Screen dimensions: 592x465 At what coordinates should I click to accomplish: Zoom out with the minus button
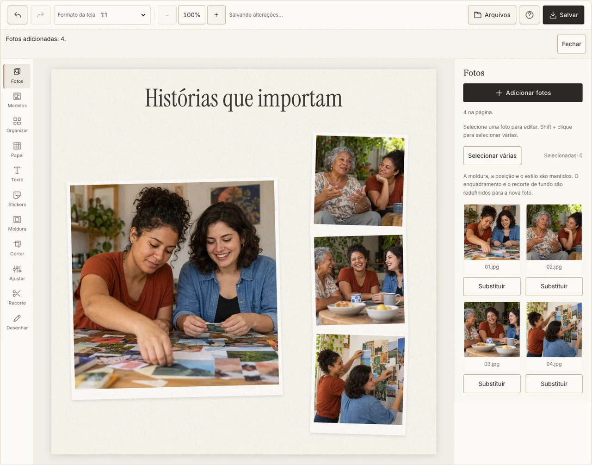pos(167,15)
